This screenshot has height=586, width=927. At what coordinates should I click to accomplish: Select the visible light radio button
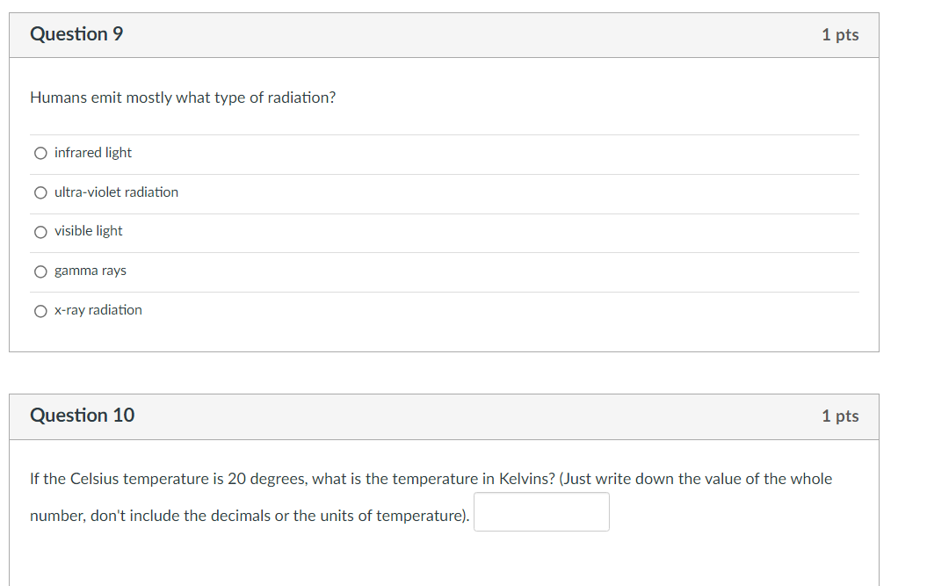40,232
